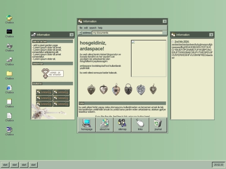Close the window containing the to-do list
Screen dimensions: 226x169
pyautogui.click(x=72, y=35)
